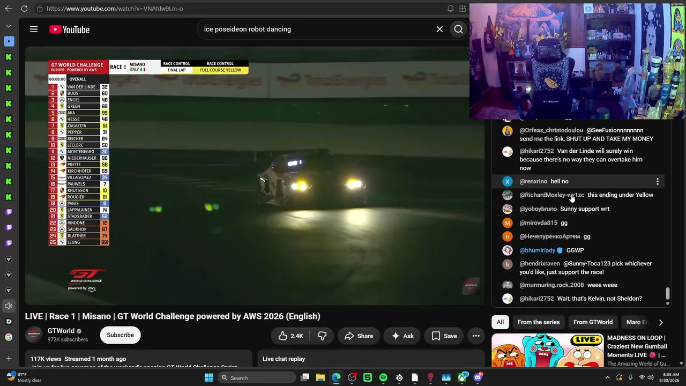Image resolution: width=686 pixels, height=386 pixels.
Task: Show hidden system tray icons
Action: [607, 377]
